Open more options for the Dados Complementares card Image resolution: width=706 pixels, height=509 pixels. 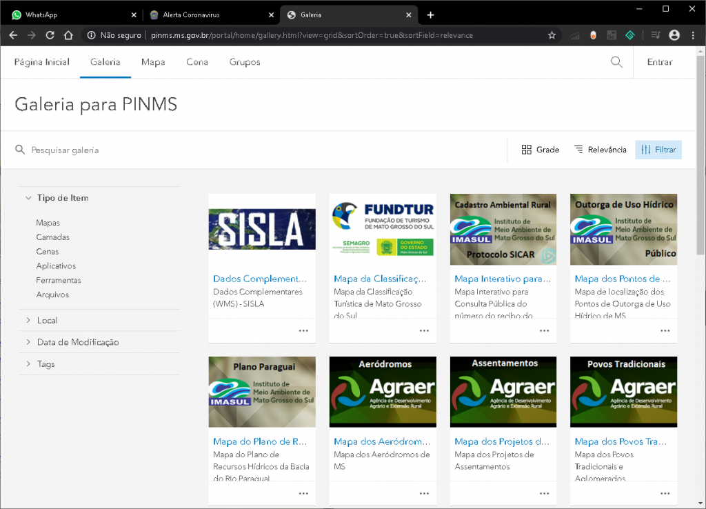[303, 330]
